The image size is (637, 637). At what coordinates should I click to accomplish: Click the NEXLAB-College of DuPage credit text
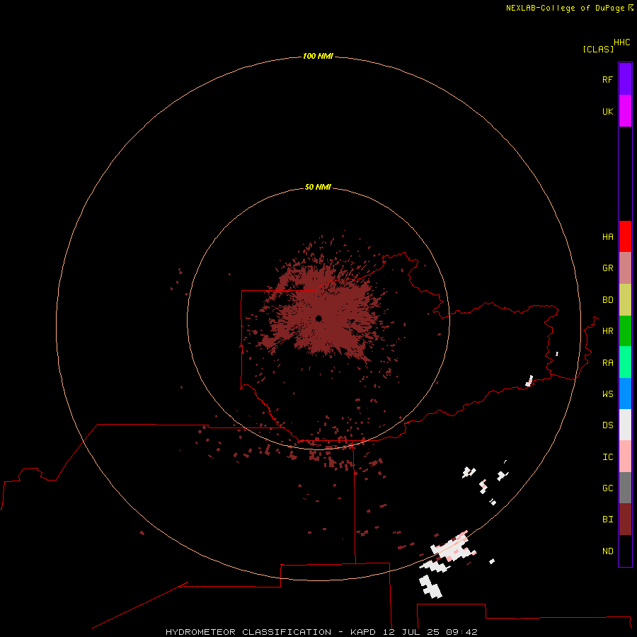pos(565,8)
